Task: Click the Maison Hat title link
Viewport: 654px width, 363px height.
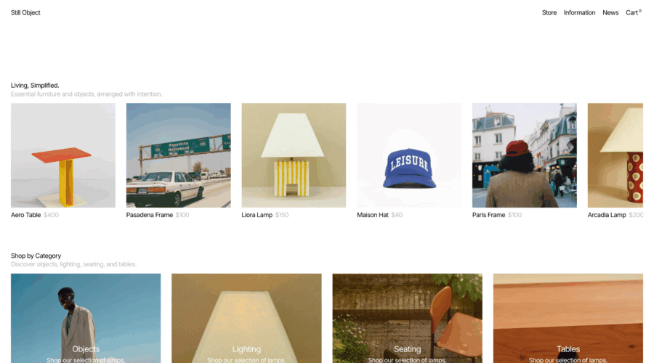Action: point(373,215)
